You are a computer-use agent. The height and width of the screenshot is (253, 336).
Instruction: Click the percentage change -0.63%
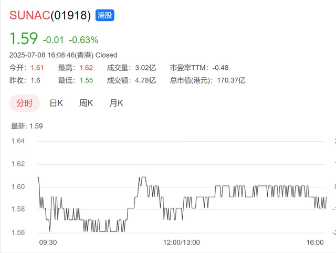click(83, 40)
